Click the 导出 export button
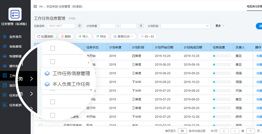262x134 pixels. coord(101,37)
